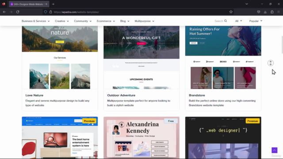Close the Designer-Made Website tab
Screen dimensions: 283x159
(x=46, y=4)
